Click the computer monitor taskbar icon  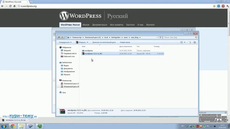point(31,126)
